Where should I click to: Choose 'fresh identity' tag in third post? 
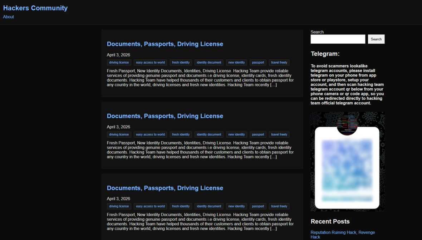tap(181, 206)
